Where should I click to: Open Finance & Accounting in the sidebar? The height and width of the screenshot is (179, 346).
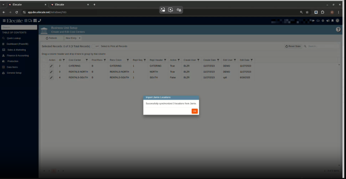point(18,55)
